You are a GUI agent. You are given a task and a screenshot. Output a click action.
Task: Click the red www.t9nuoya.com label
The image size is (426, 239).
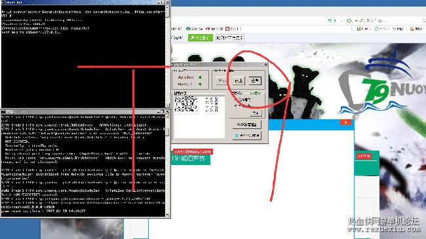193,151
